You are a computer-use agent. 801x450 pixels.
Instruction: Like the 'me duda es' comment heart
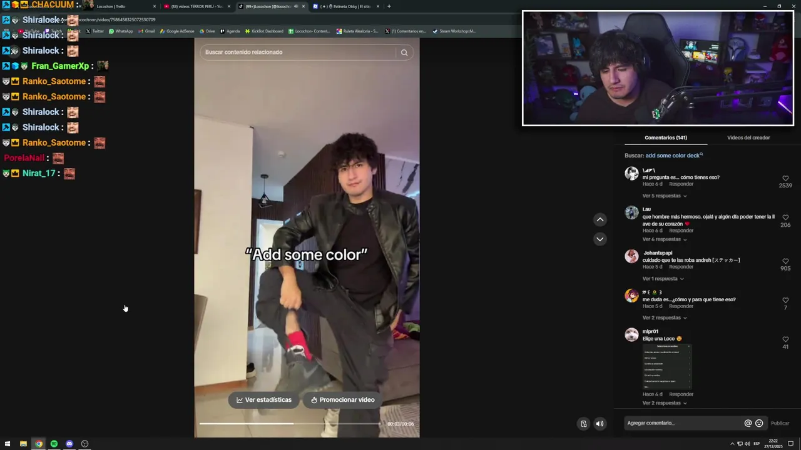click(x=785, y=301)
